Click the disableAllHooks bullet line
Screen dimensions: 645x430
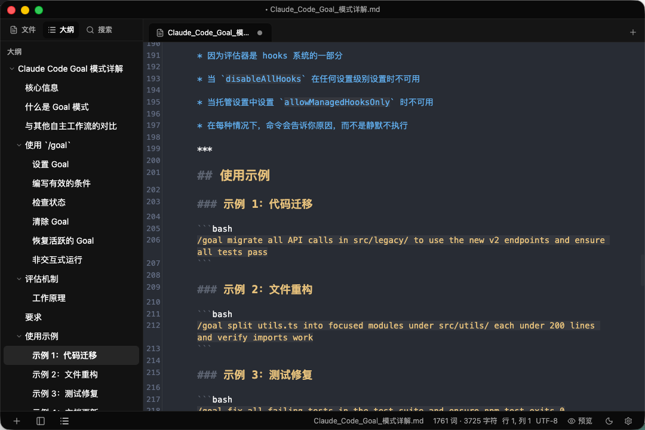point(308,79)
